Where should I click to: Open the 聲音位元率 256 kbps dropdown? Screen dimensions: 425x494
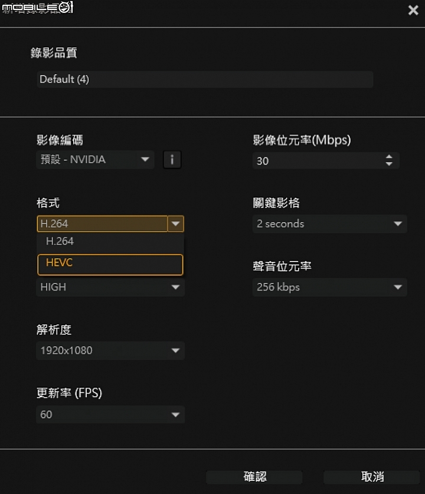click(329, 287)
